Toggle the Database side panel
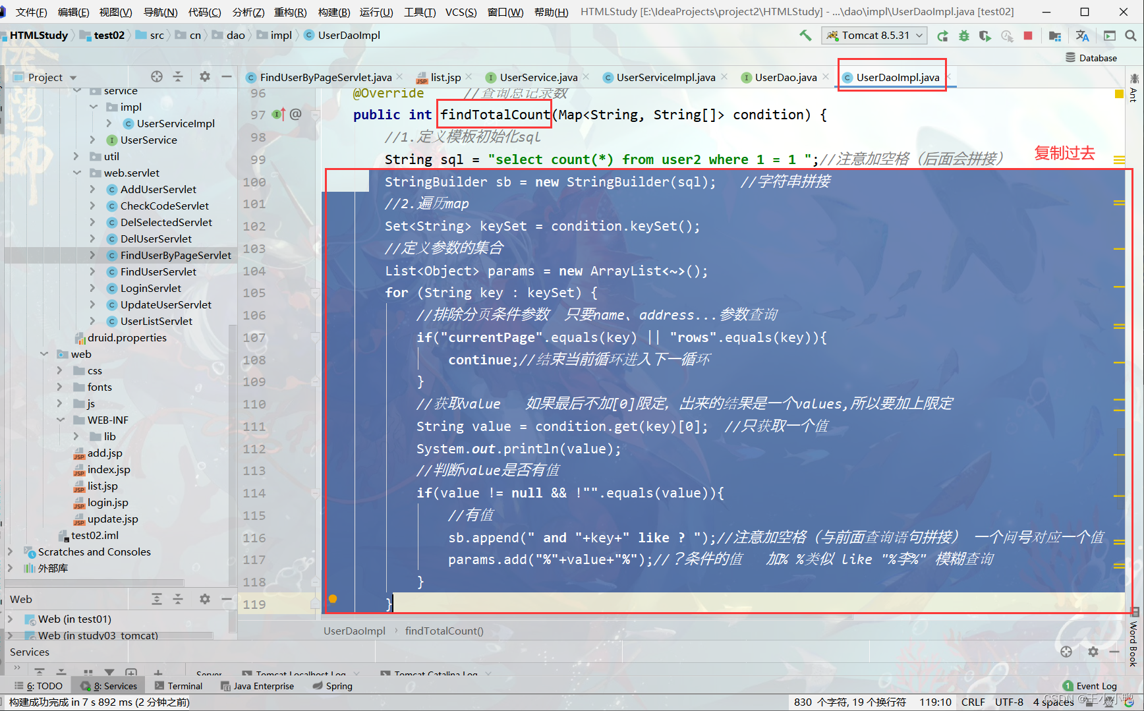Image resolution: width=1144 pixels, height=711 pixels. point(1091,58)
